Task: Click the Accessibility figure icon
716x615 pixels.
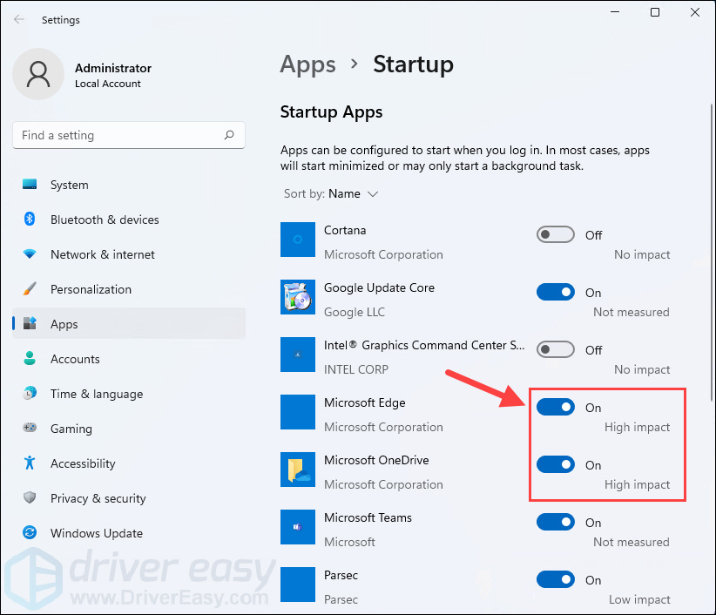Action: tap(30, 463)
